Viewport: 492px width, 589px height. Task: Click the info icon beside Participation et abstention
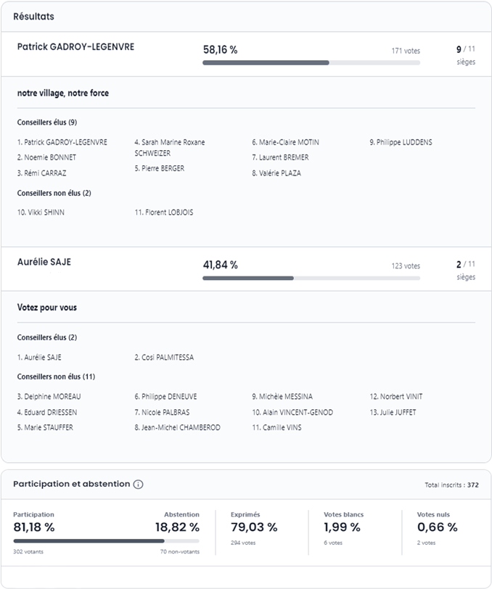[139, 485]
